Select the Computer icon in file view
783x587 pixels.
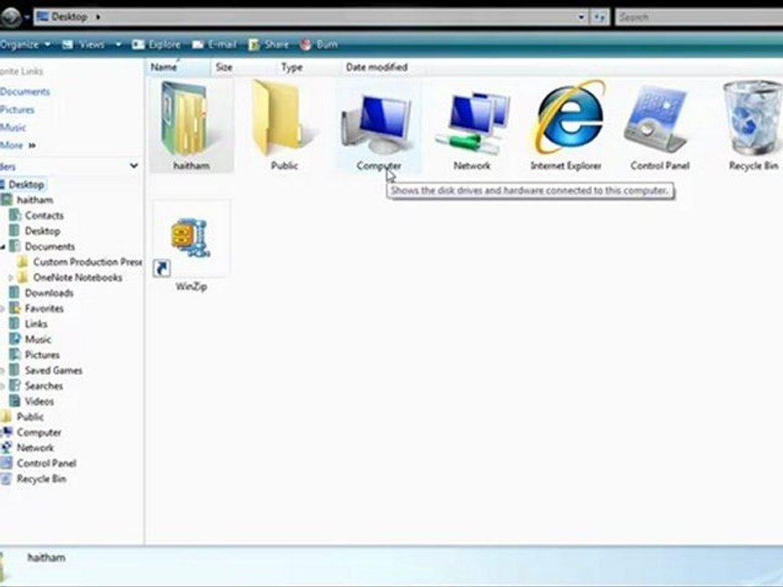[x=378, y=124]
